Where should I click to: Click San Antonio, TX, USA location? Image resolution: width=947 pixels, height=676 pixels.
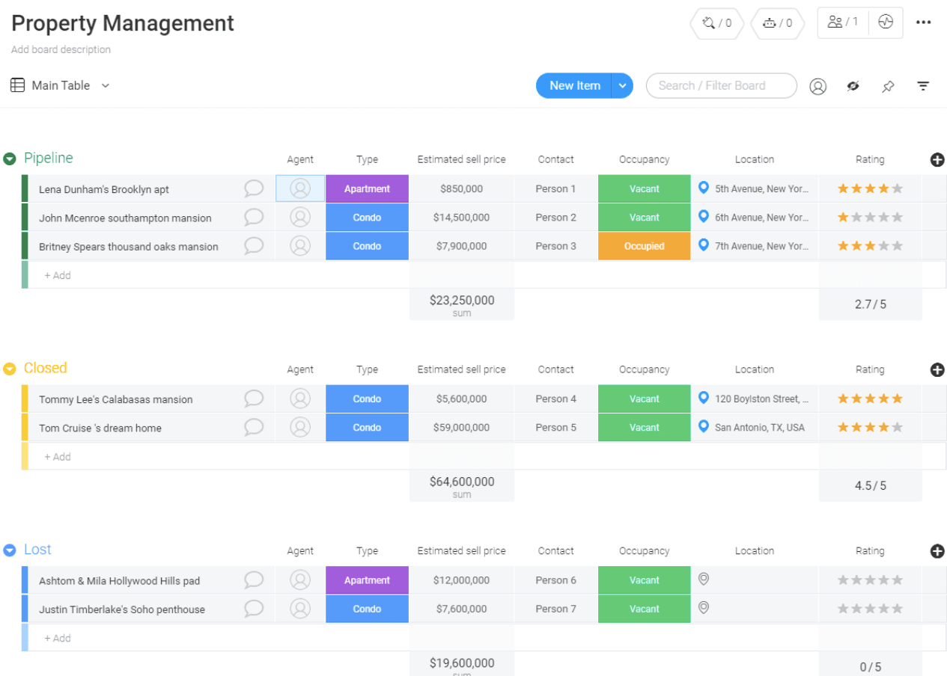coord(760,428)
